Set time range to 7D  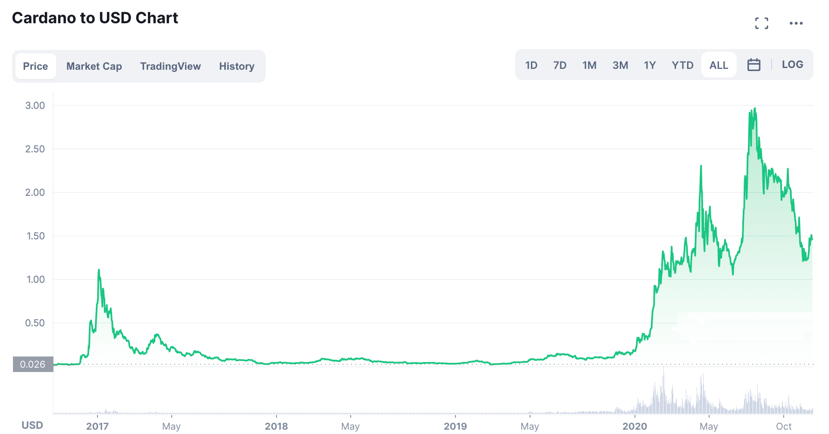[560, 65]
